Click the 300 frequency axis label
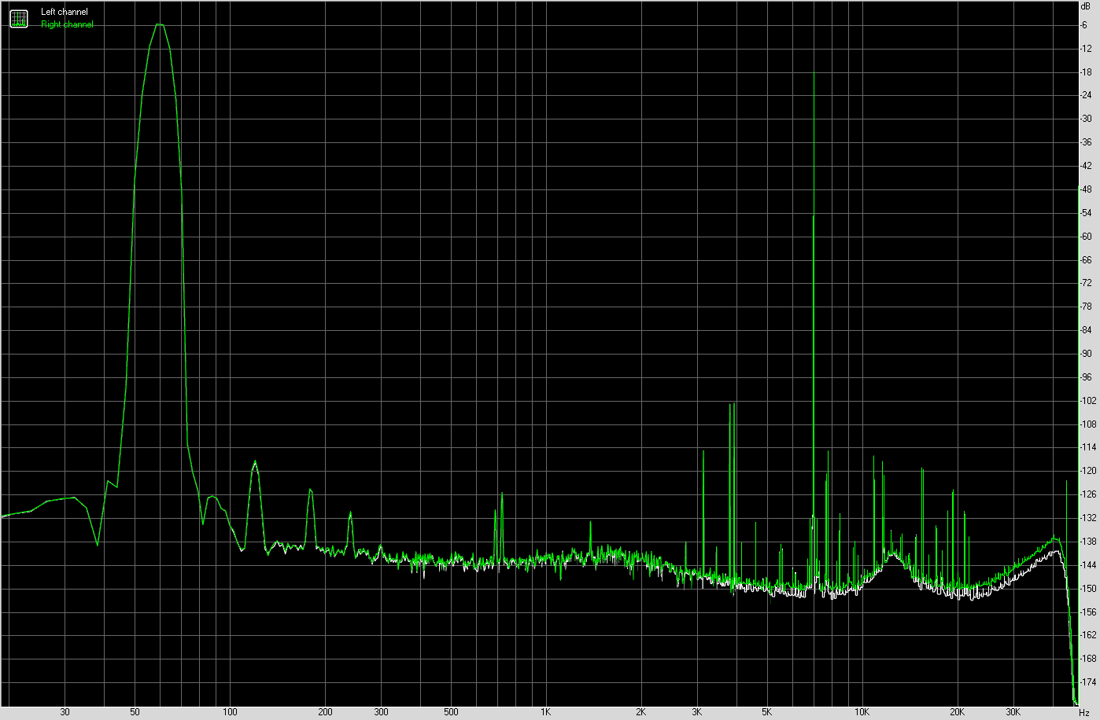This screenshot has width=1100, height=720. tap(381, 713)
